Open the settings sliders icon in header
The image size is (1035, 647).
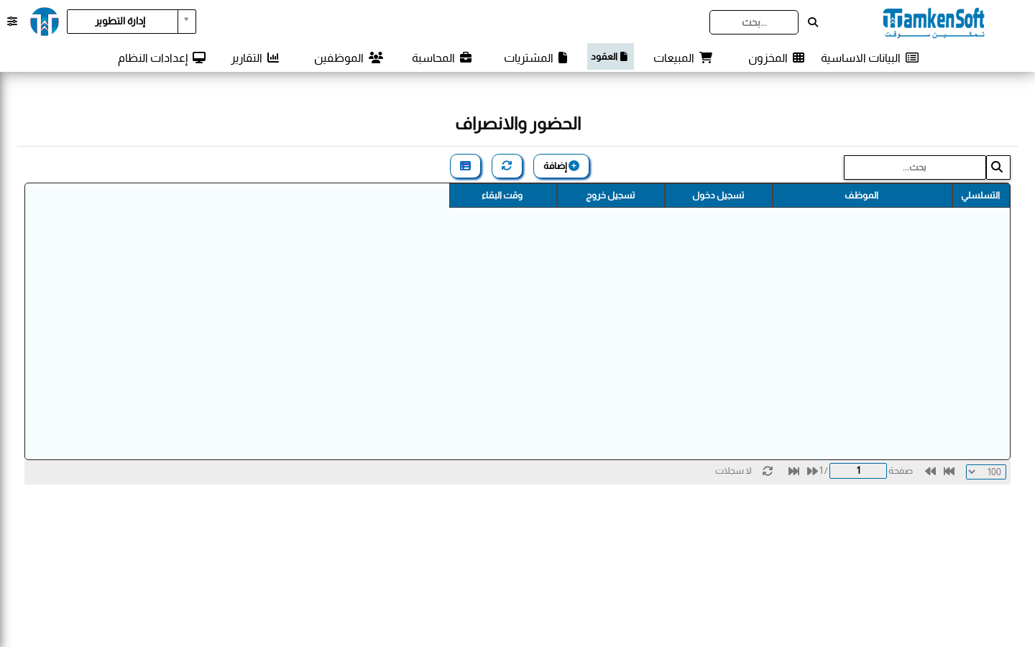click(12, 22)
